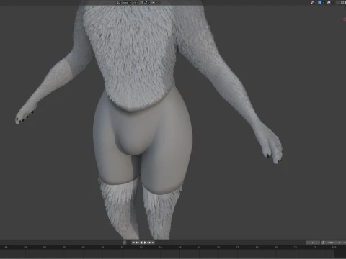Click the current frame number field
This screenshot has width=346, height=259.
coord(313,242)
